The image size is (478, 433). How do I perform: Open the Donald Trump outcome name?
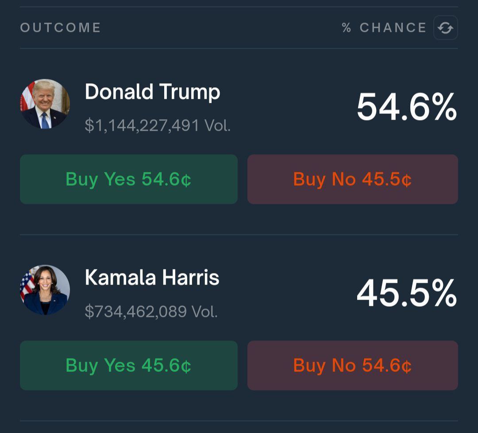coord(152,92)
